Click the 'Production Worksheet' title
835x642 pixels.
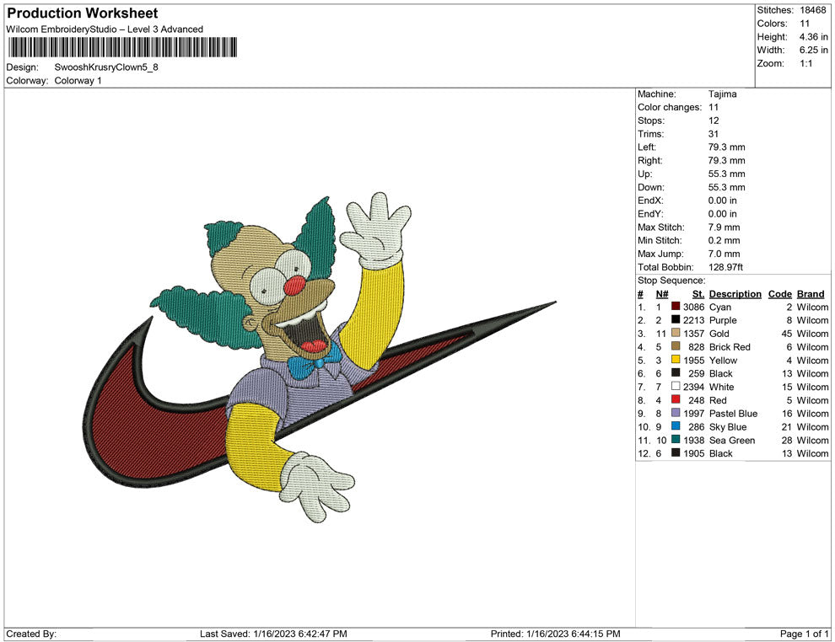83,13
